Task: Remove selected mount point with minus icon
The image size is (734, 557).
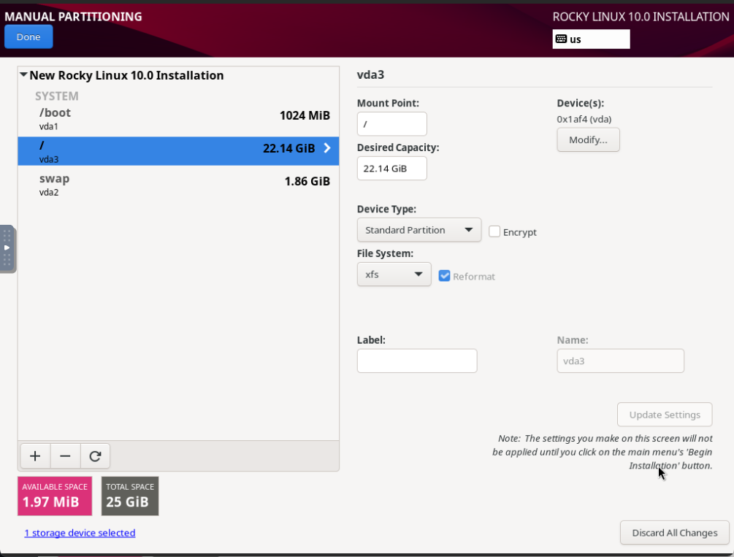Action: [65, 456]
